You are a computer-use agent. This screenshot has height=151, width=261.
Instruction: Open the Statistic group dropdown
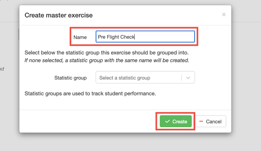click(145, 77)
